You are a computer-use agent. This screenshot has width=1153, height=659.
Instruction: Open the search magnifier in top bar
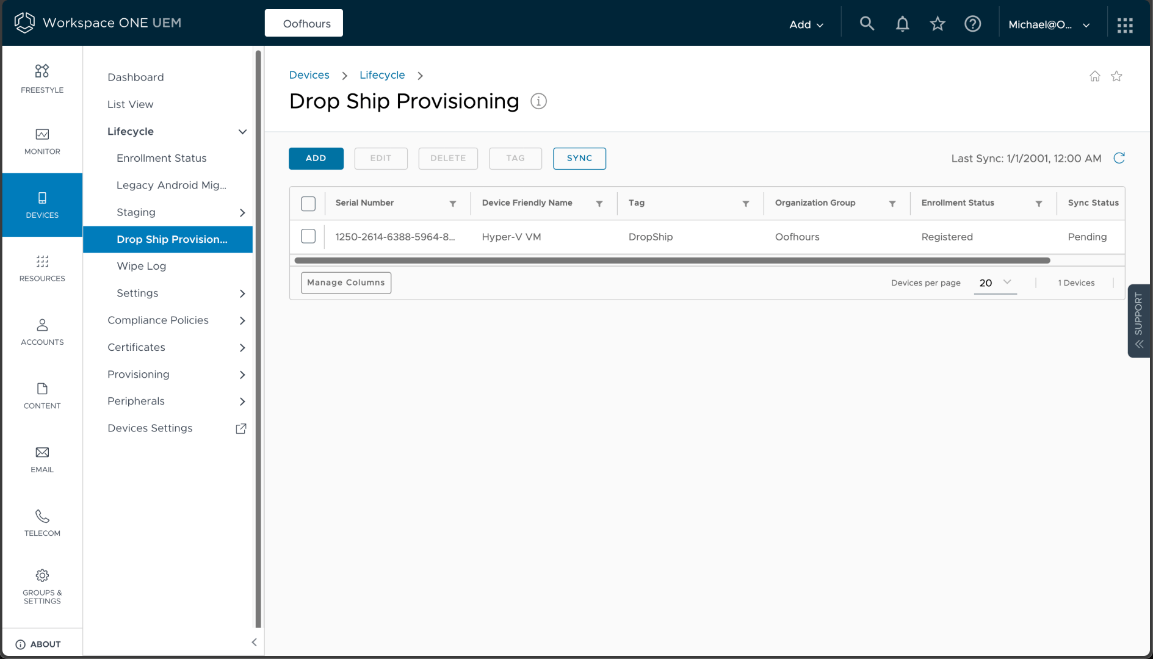867,24
